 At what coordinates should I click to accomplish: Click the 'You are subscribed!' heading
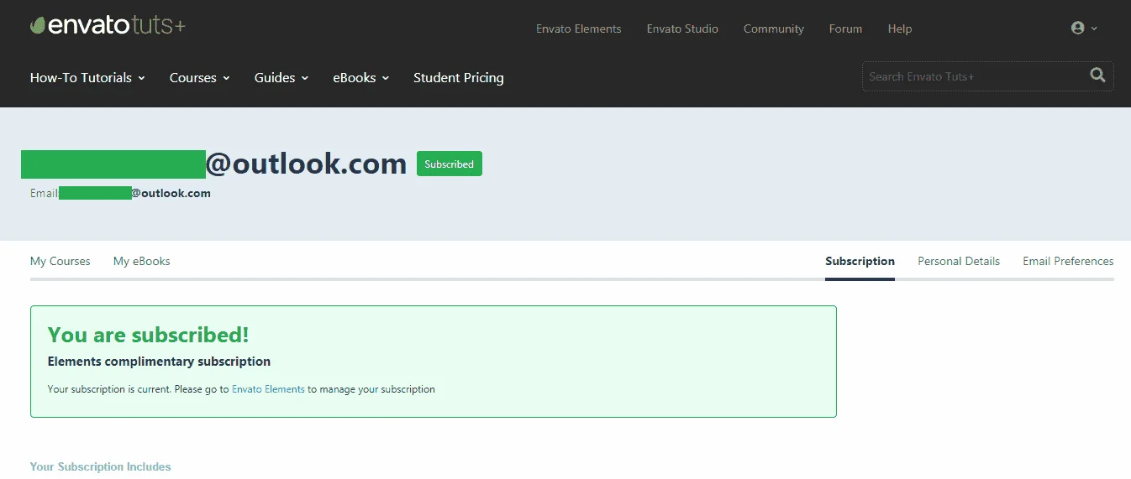click(148, 335)
